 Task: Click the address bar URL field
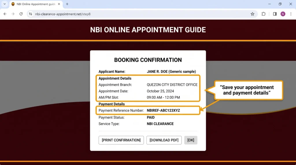click(x=142, y=14)
